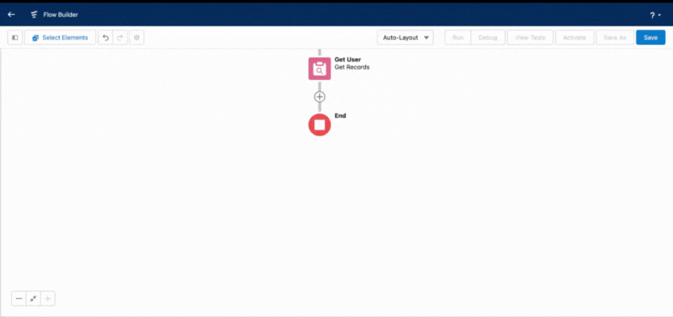Viewport: 673px width, 317px height.
Task: Click the Activate button
Action: 574,37
